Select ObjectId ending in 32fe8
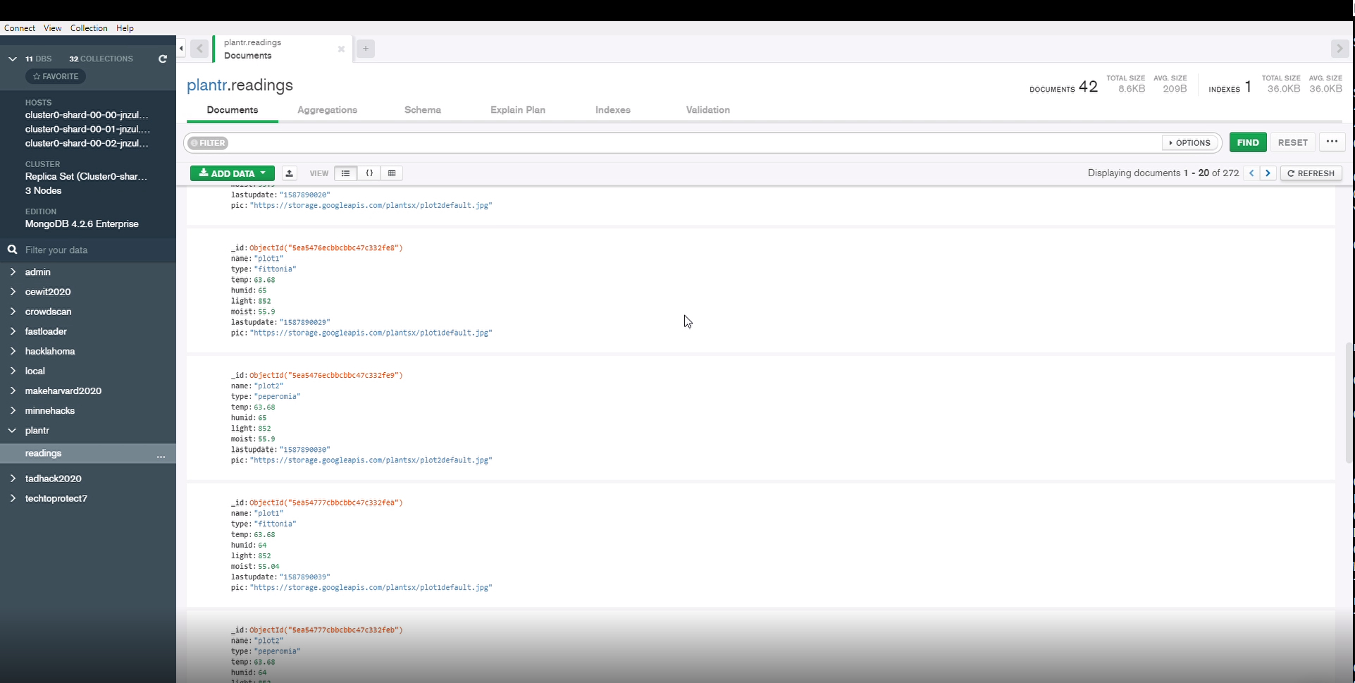The height and width of the screenshot is (683, 1355). click(326, 248)
